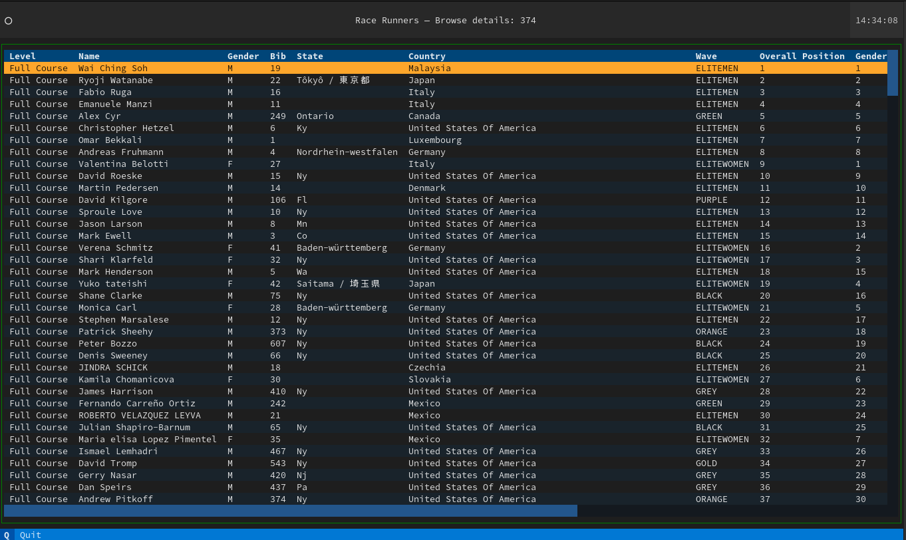Select the runner Shari Klarfeld

tap(446, 260)
